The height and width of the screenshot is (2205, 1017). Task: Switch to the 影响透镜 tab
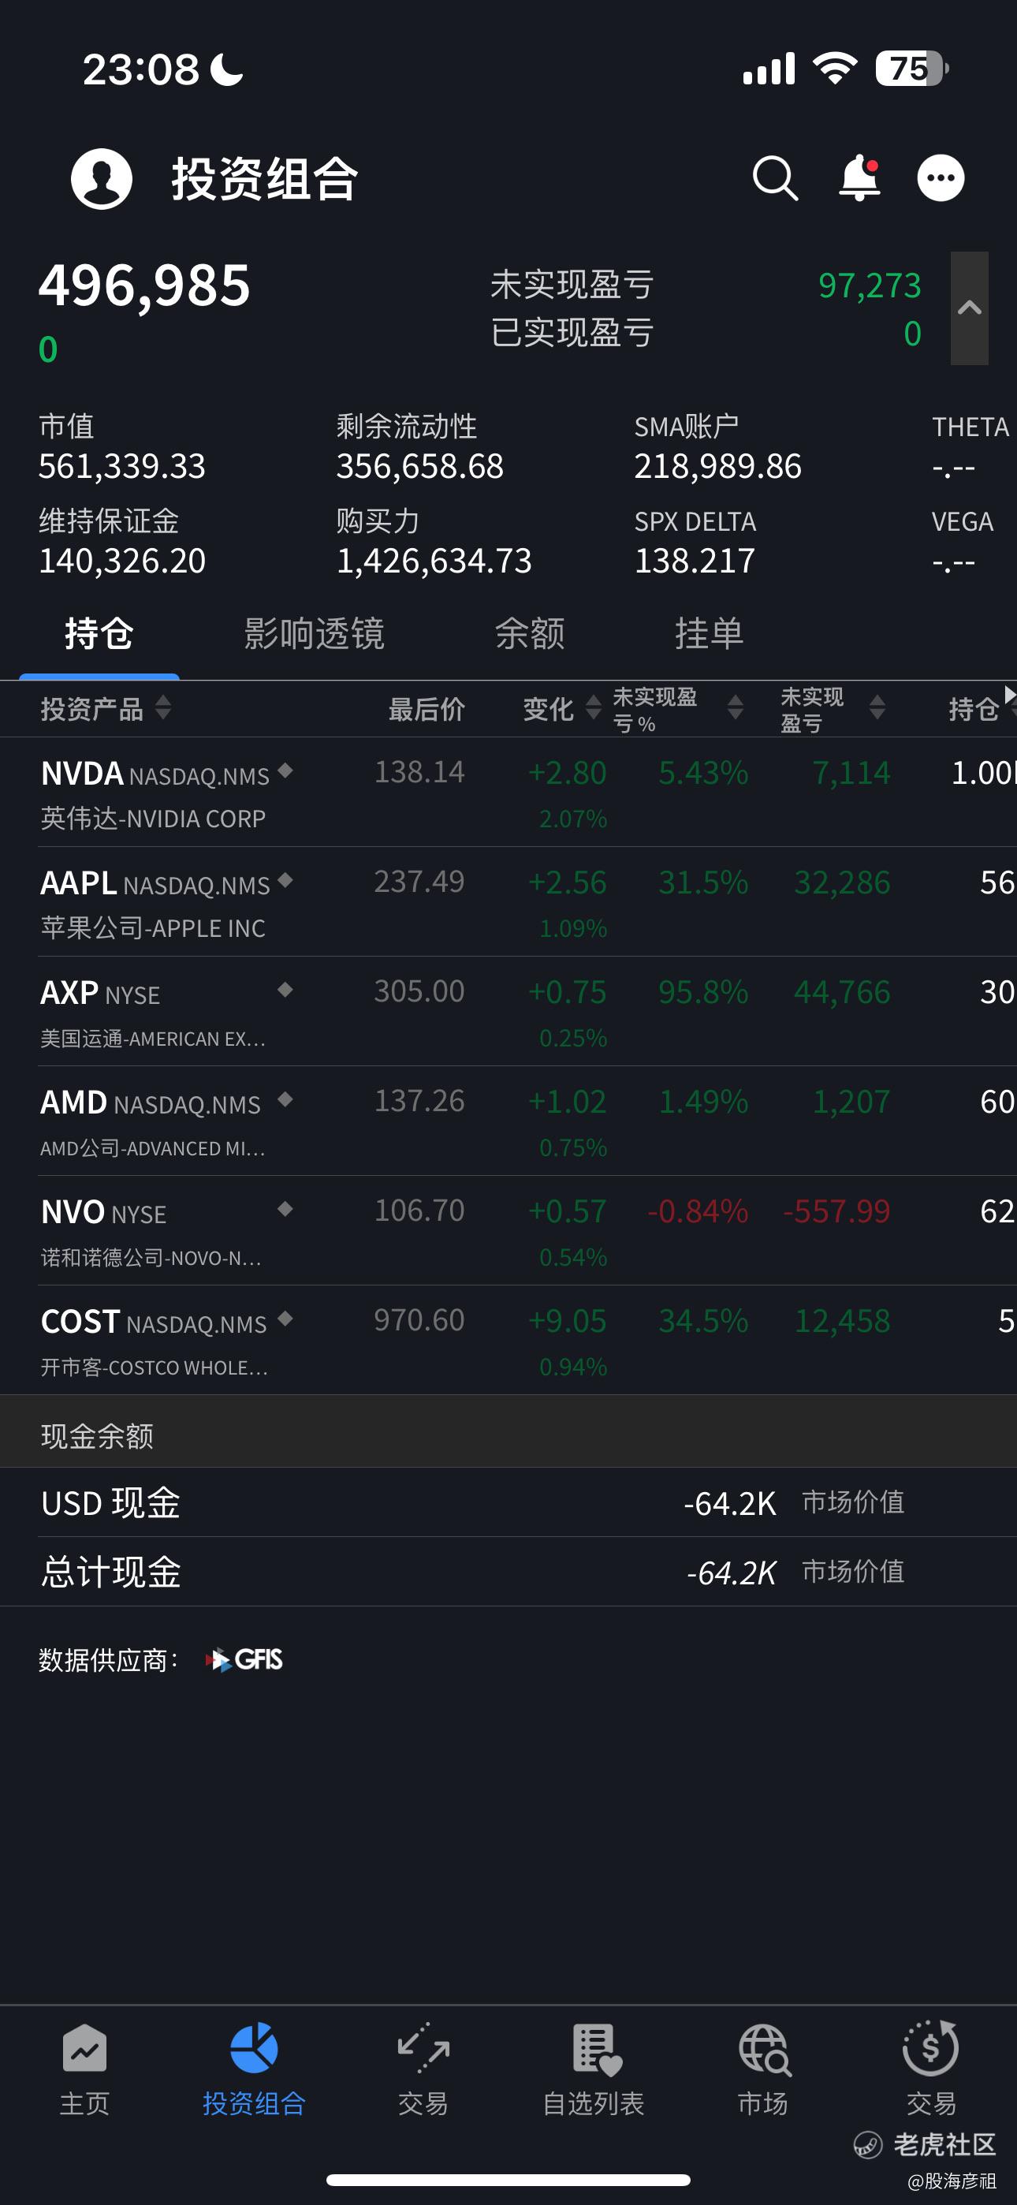(x=315, y=634)
